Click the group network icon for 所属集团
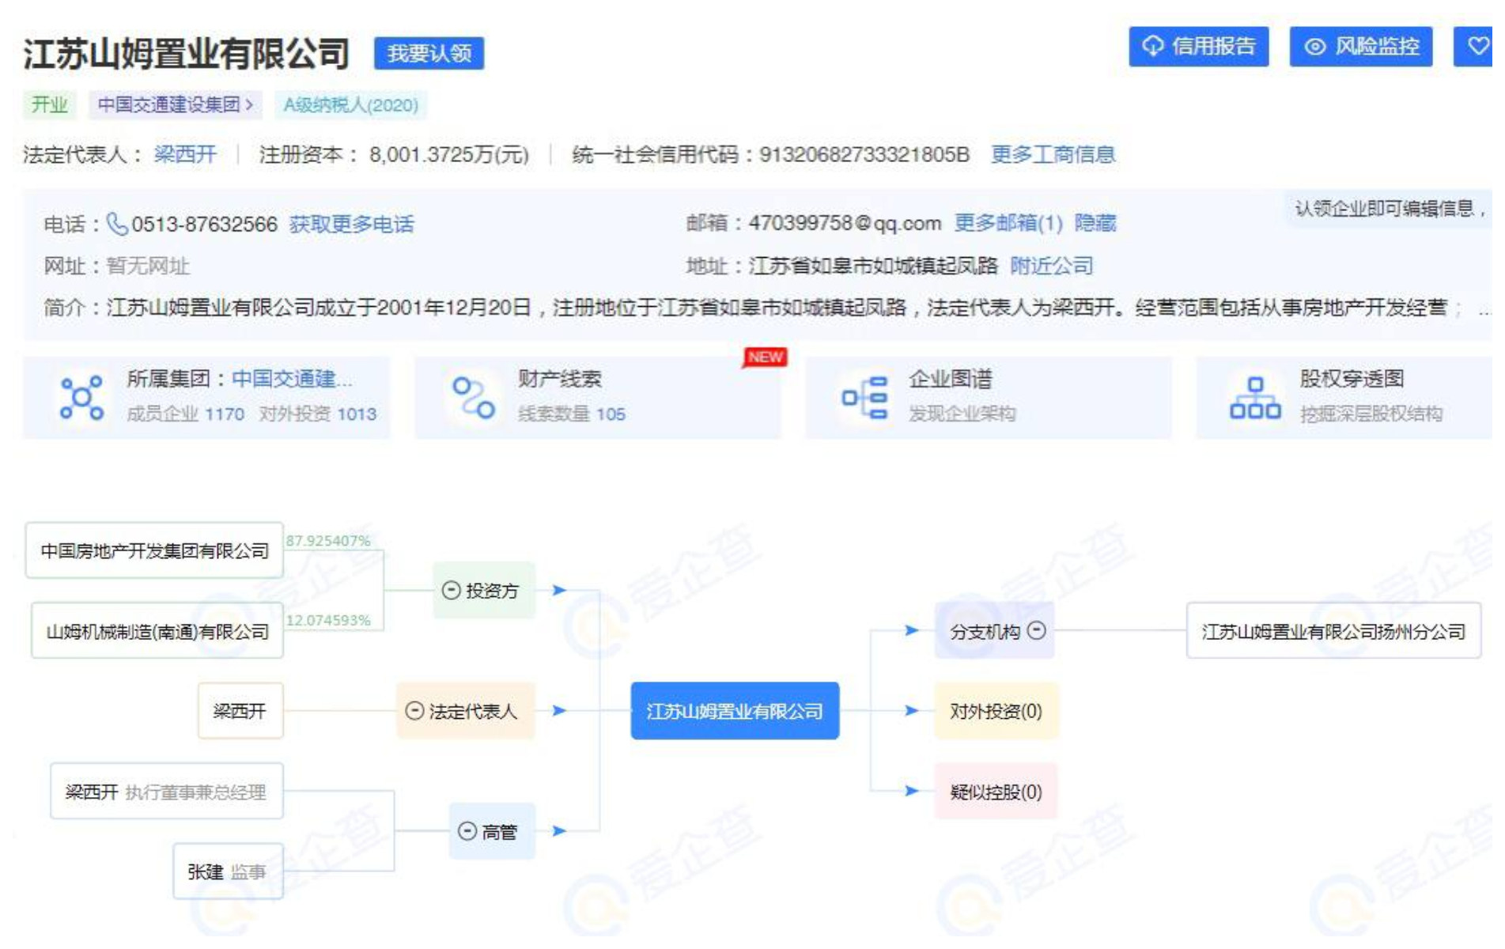Viewport: 1505px width, 949px height. click(81, 398)
